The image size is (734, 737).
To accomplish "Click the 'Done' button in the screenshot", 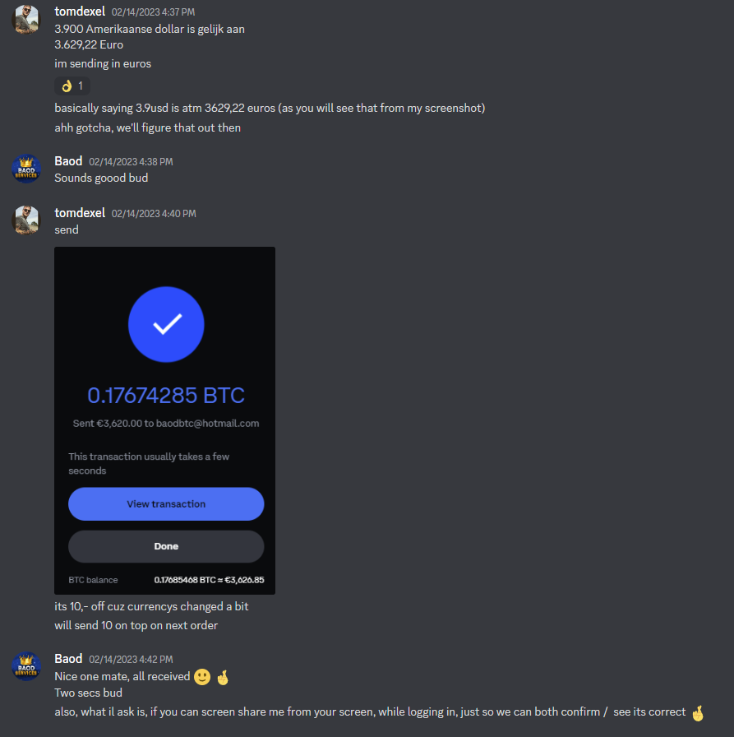I will (x=166, y=546).
